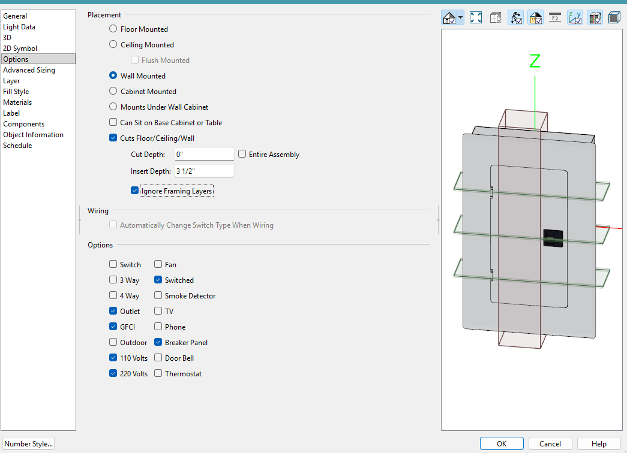Open the Advanced Sizing panel
Image resolution: width=627 pixels, height=453 pixels.
tap(29, 70)
